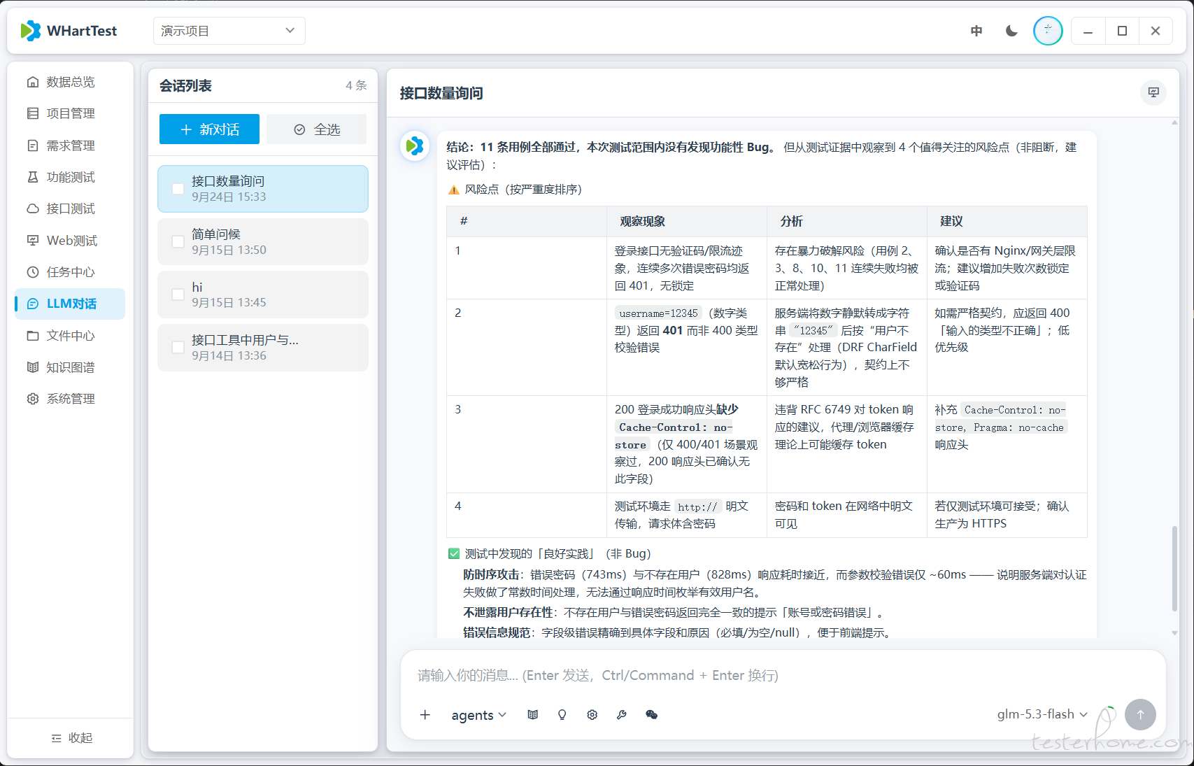The width and height of the screenshot is (1194, 766).
Task: Start a 新对话 conversation
Action: (209, 129)
